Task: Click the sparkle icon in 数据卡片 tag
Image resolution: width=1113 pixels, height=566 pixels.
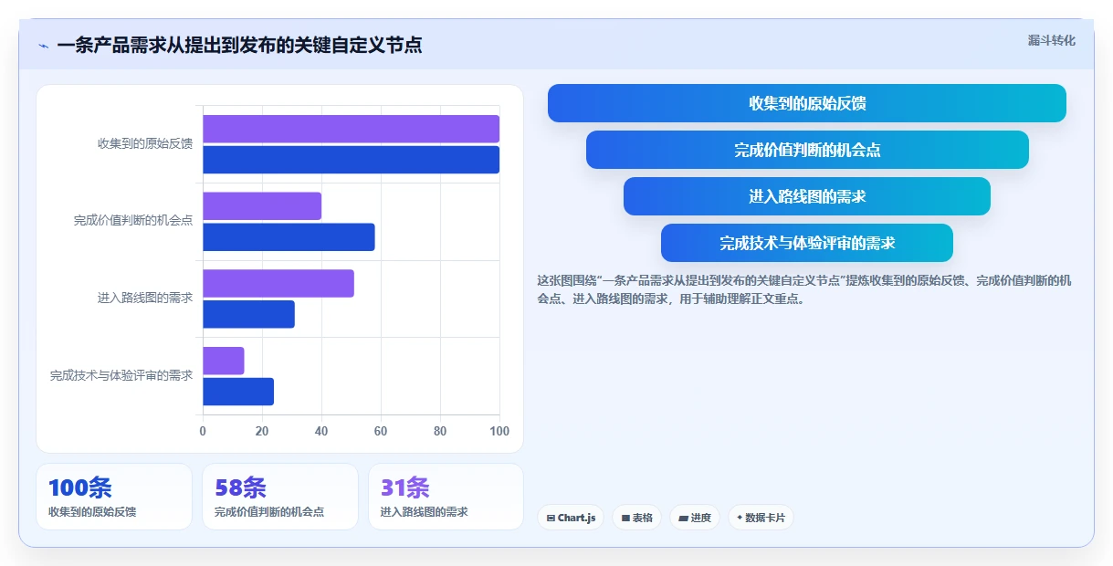Action: [740, 518]
